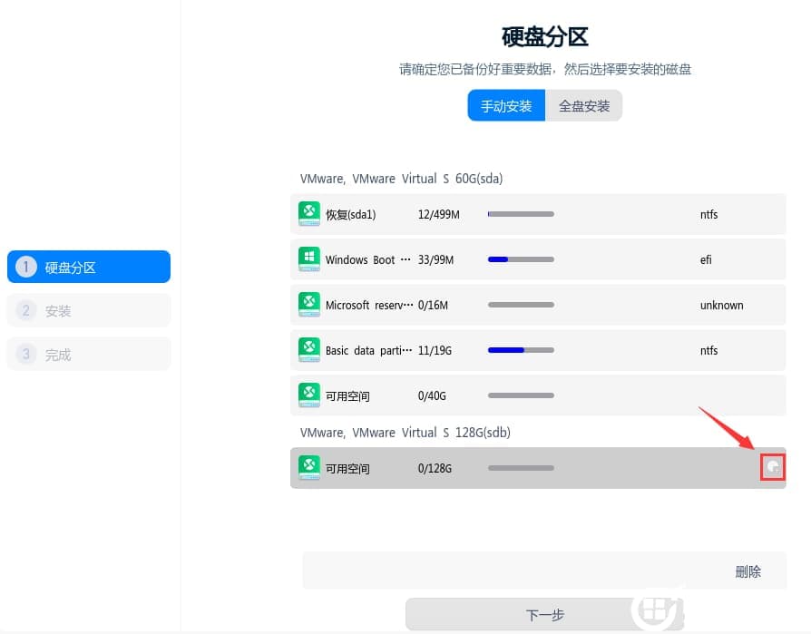Click the Microsoft reserved partition disk icon
This screenshot has height=634, width=811.
pyautogui.click(x=309, y=305)
